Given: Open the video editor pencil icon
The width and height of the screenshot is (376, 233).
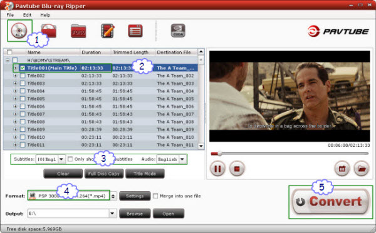Looking at the screenshot, I should [x=107, y=31].
